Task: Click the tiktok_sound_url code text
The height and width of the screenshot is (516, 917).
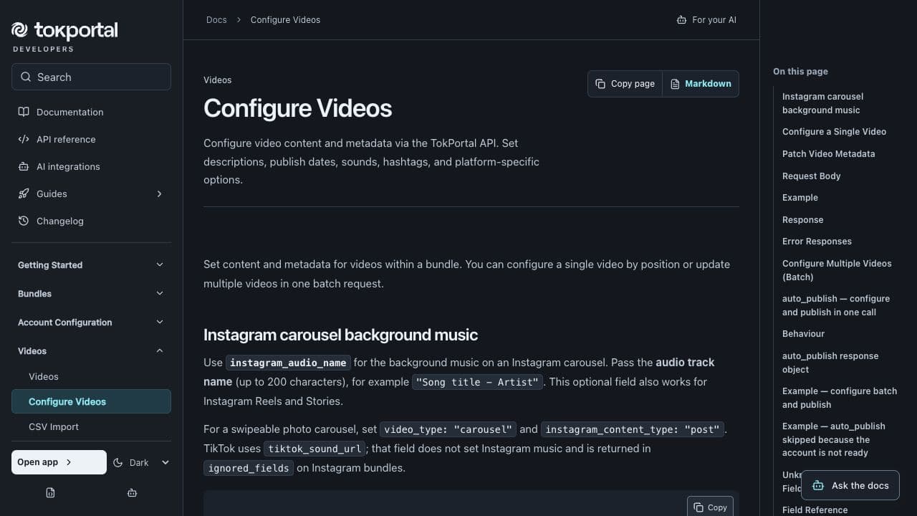Action: (314, 449)
